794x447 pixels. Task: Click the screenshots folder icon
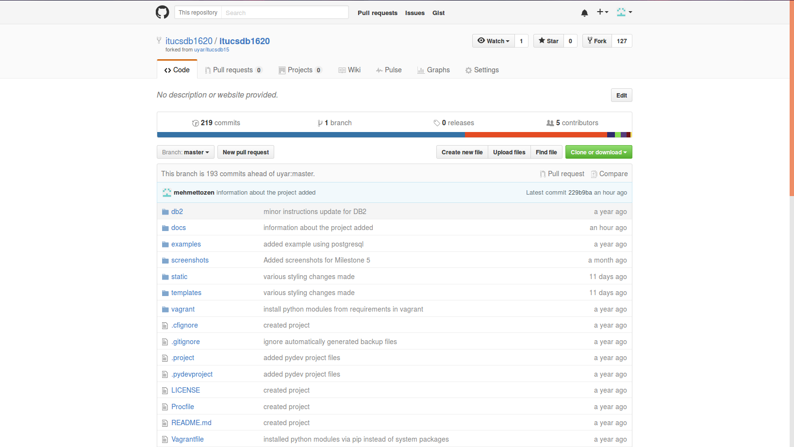(x=165, y=261)
